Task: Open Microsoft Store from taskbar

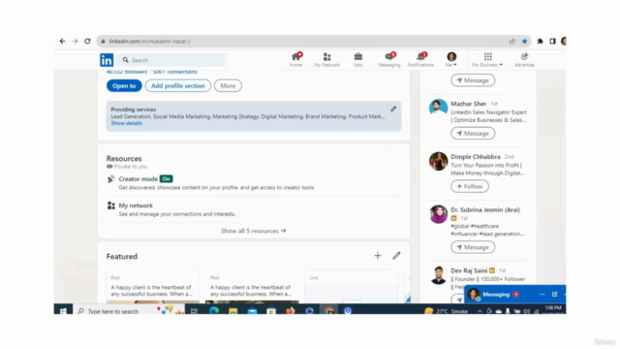Action: pyautogui.click(x=271, y=311)
